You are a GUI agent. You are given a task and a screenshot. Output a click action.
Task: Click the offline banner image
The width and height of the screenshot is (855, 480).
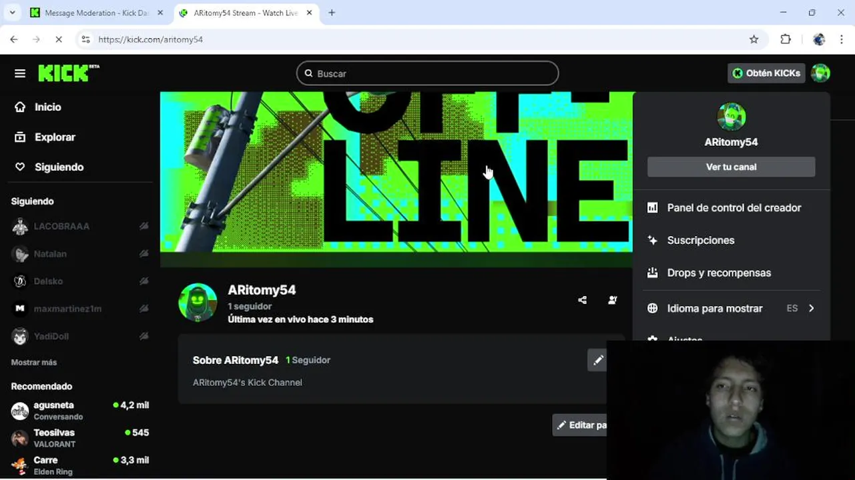(x=396, y=172)
